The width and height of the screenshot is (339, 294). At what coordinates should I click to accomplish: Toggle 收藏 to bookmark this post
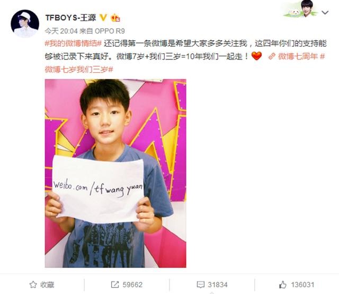click(x=42, y=284)
